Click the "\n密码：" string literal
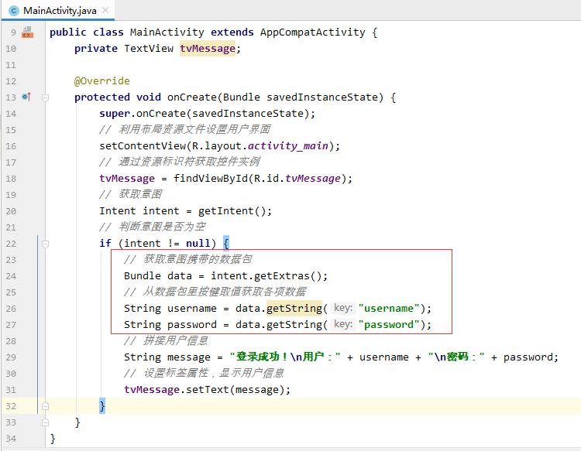 (456, 357)
